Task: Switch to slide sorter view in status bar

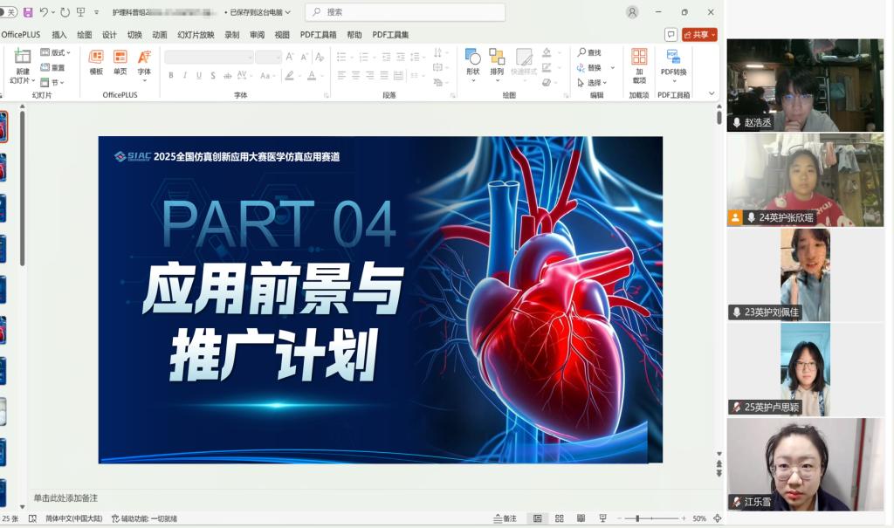Action: (559, 518)
